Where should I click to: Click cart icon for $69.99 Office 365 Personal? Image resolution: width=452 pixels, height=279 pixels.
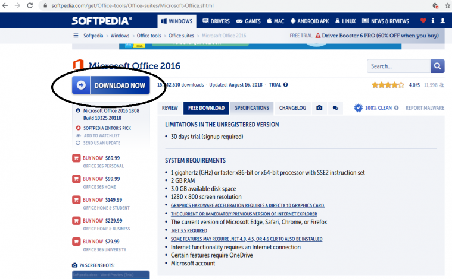click(x=76, y=158)
